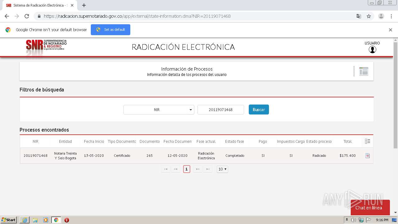Screen dimensions: 398x224
Task: Open the NIR filter type dropdown
Action: pyautogui.click(x=159, y=110)
